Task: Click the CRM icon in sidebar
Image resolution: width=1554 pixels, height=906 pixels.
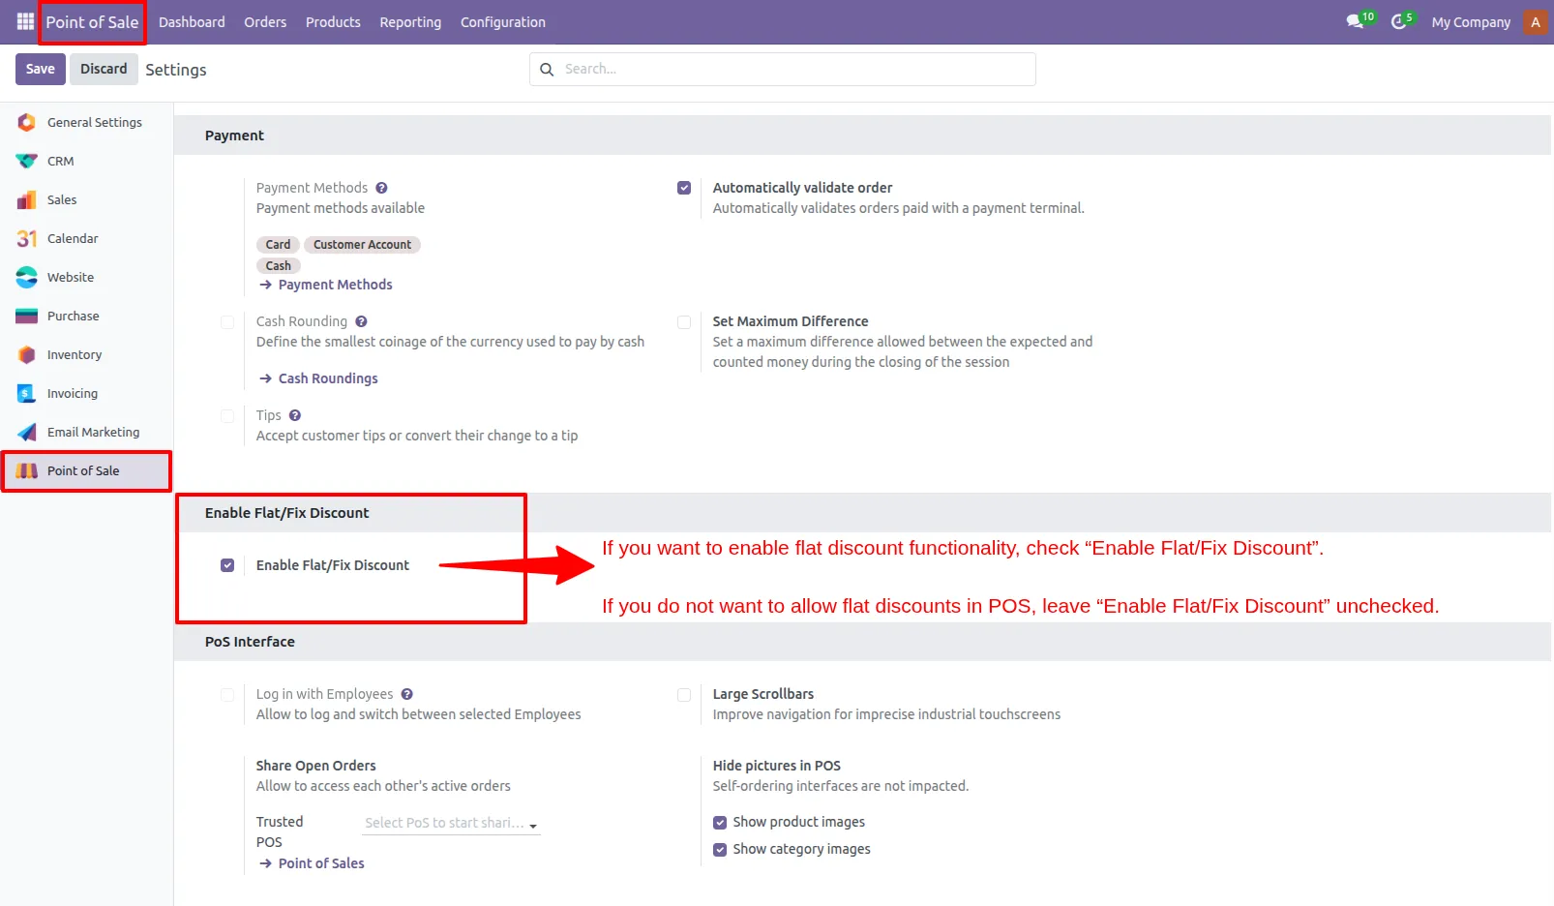Action: (x=27, y=162)
